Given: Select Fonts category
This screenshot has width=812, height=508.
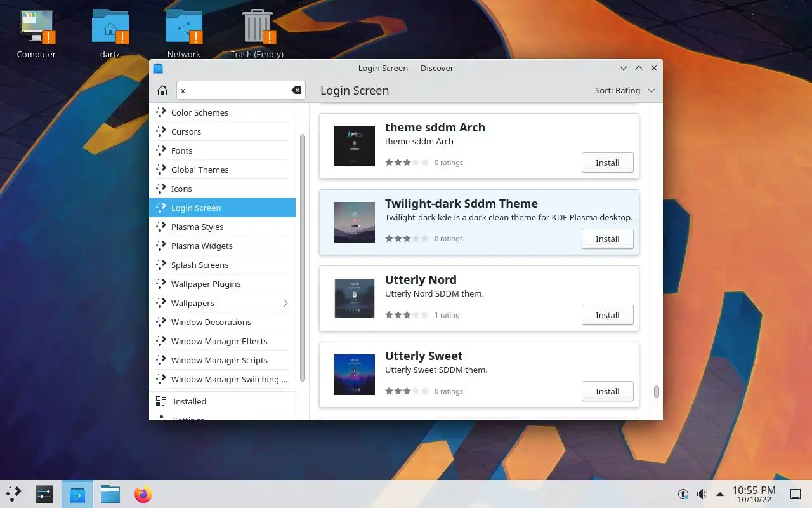Looking at the screenshot, I should tap(222, 150).
